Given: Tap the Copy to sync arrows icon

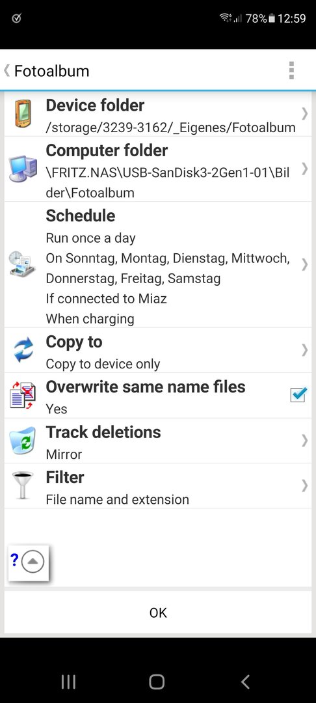Looking at the screenshot, I should click(23, 350).
